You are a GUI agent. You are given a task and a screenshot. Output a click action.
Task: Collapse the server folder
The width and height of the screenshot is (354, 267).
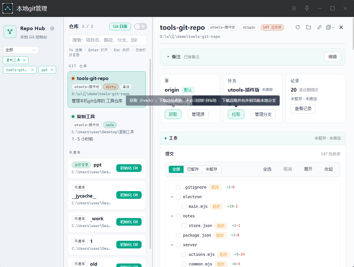(172, 245)
